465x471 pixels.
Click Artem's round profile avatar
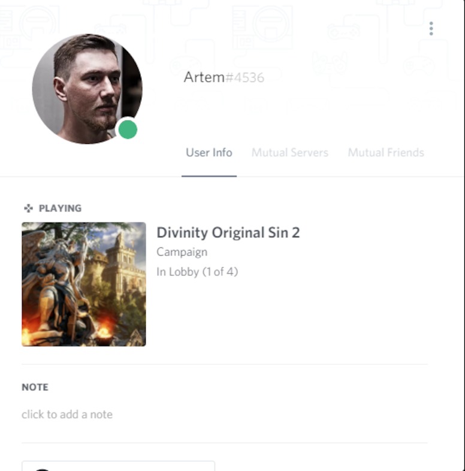[x=87, y=89]
